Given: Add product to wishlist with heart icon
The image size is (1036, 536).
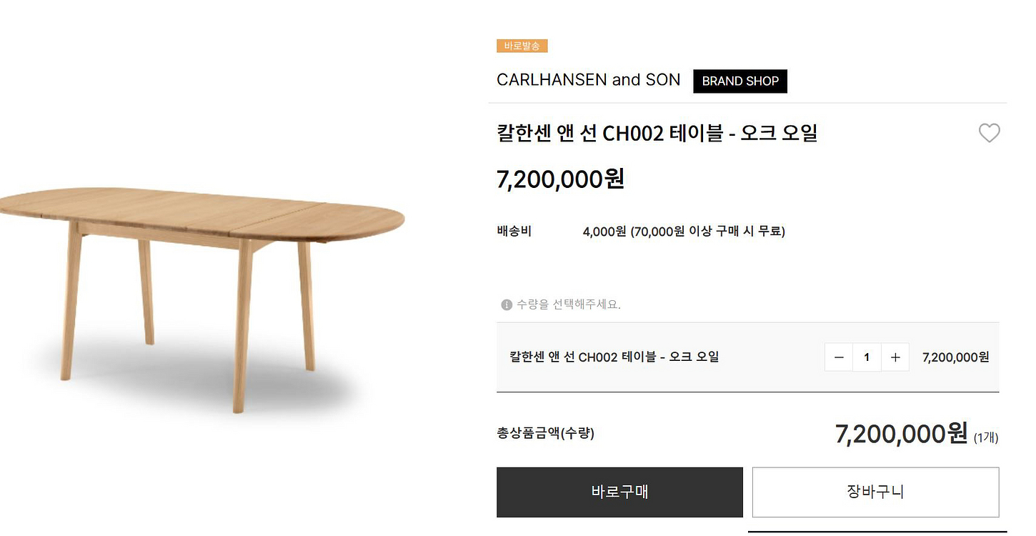Looking at the screenshot, I should click(989, 133).
